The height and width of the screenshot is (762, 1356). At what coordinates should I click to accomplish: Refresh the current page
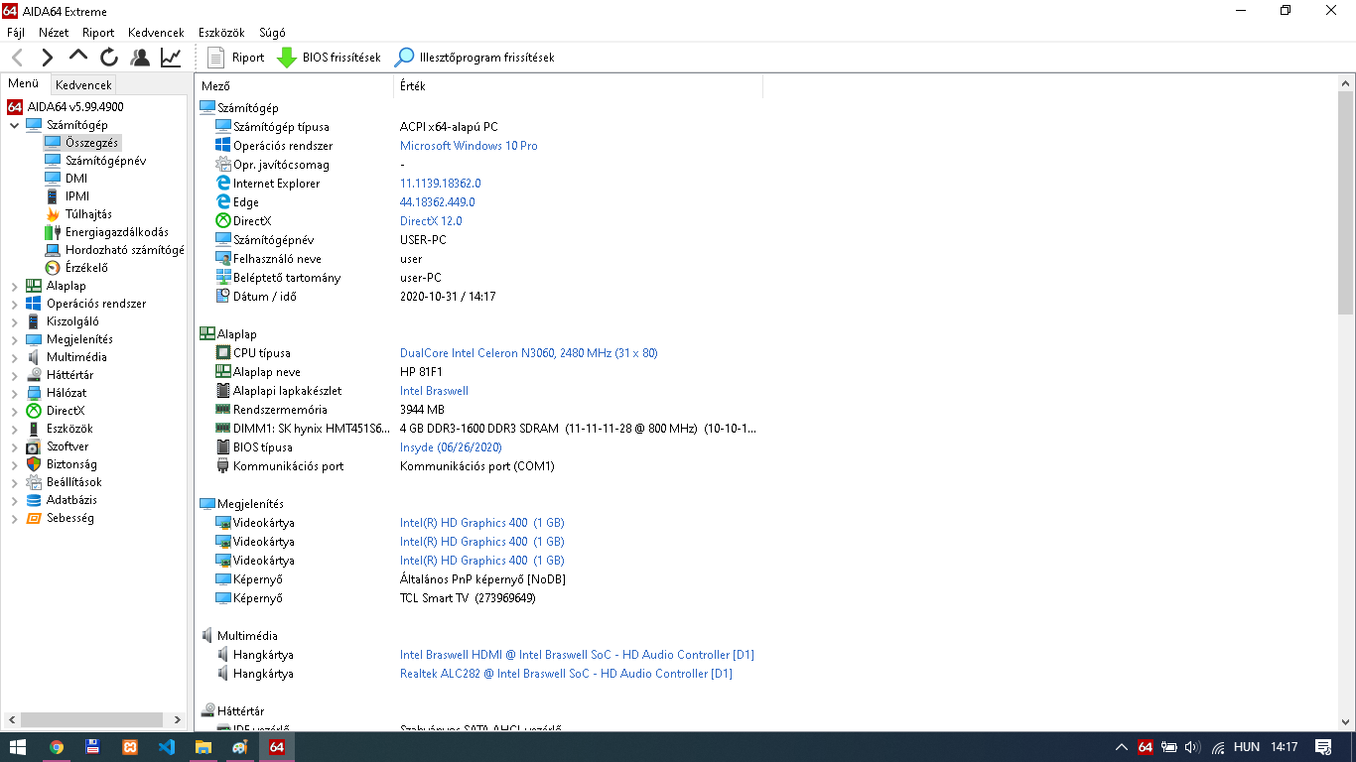[109, 58]
